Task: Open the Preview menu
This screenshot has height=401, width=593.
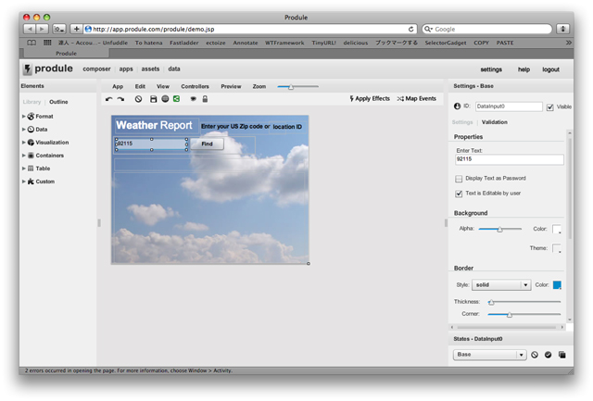Action: [x=231, y=86]
